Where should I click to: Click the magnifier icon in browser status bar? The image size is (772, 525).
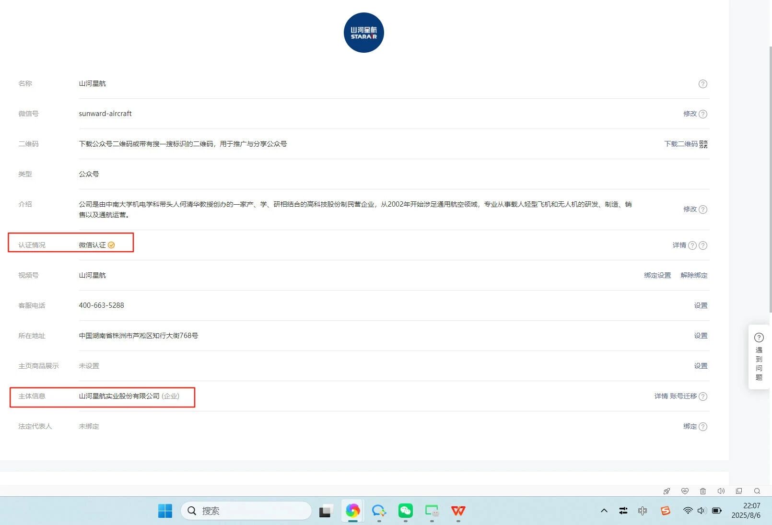[757, 491]
